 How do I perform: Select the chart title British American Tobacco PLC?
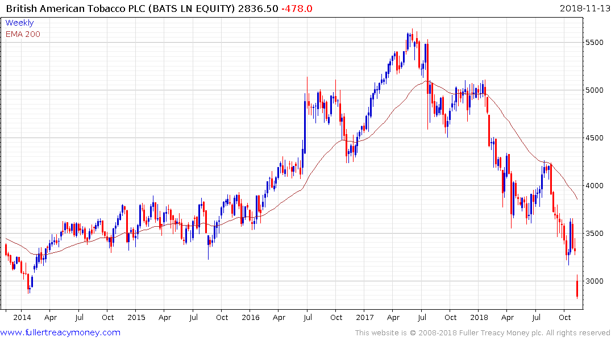pyautogui.click(x=76, y=9)
